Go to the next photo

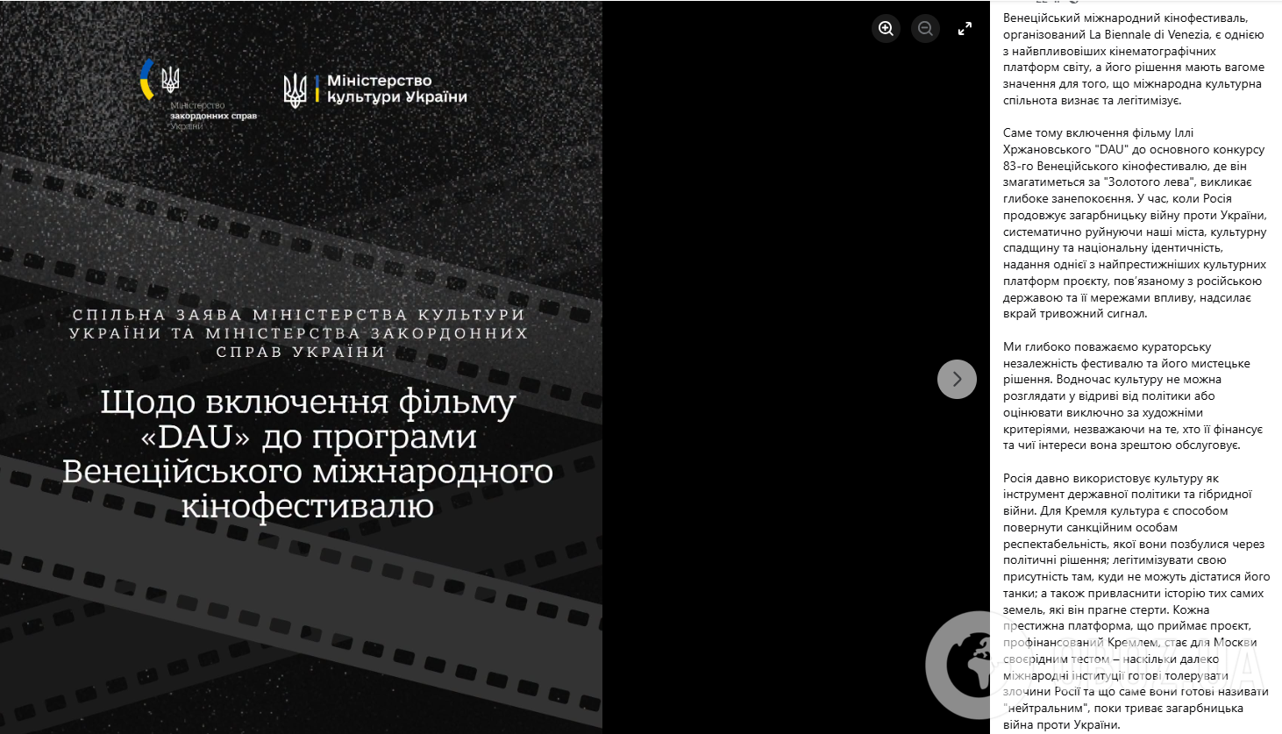[x=957, y=379]
